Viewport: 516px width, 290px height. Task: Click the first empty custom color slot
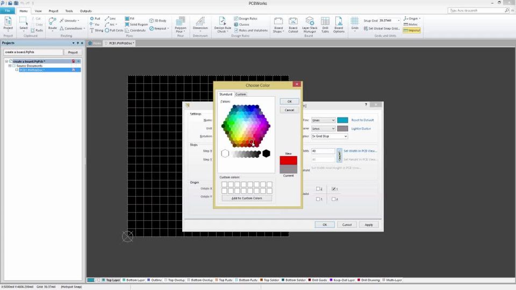[225, 184]
